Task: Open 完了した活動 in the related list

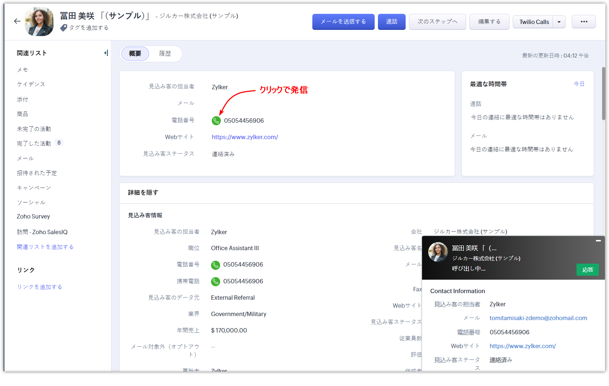Action: point(34,143)
